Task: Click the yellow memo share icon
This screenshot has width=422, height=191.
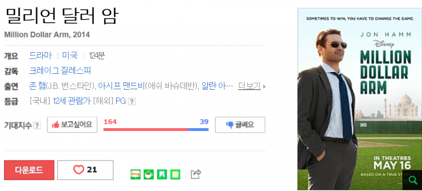Action: click(x=175, y=174)
